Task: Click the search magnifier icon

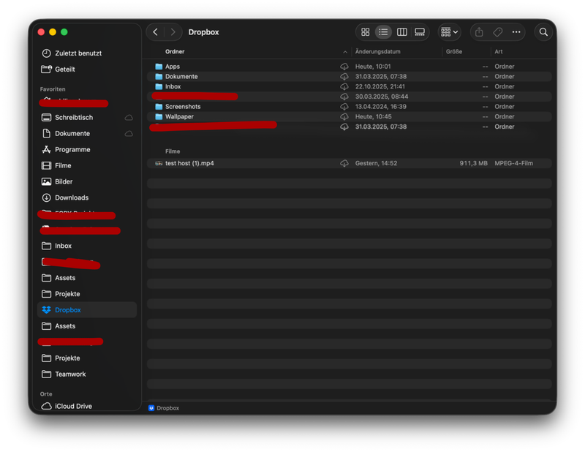Action: pyautogui.click(x=543, y=32)
